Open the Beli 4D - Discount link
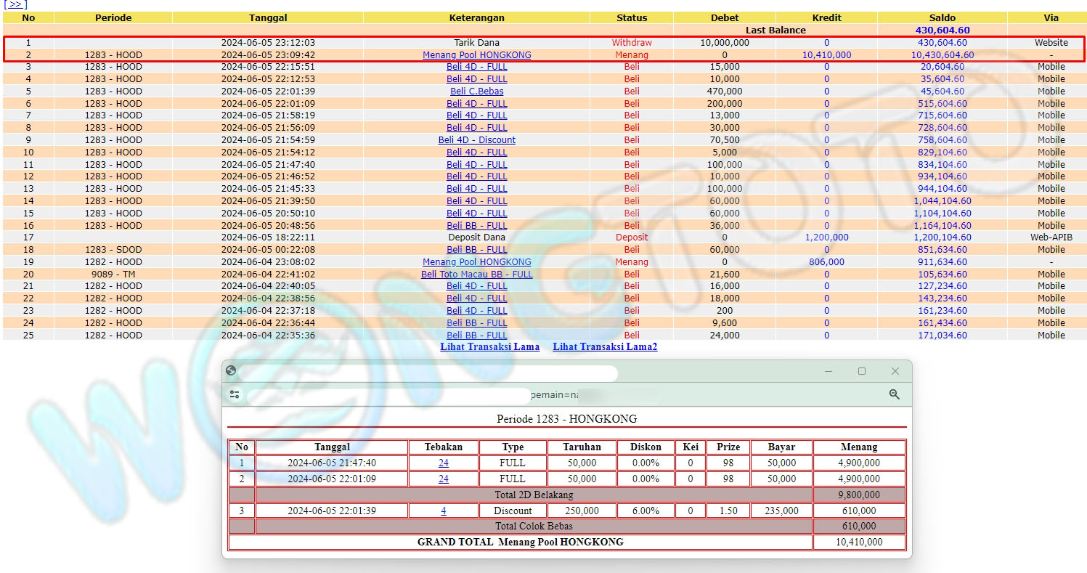The width and height of the screenshot is (1087, 573). (476, 140)
